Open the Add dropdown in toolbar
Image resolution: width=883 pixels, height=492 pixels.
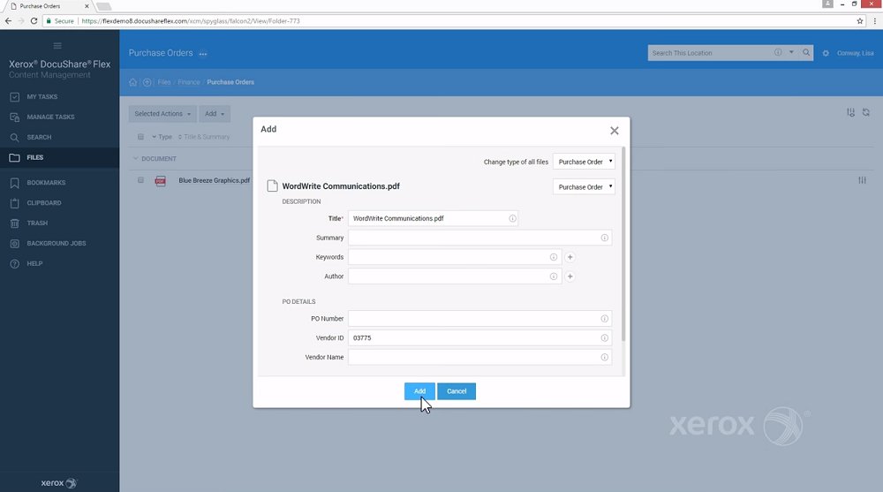coord(215,114)
